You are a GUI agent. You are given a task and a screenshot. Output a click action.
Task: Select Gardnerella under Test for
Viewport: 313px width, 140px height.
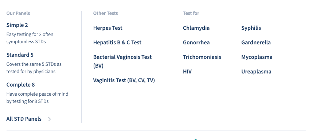coord(256,43)
